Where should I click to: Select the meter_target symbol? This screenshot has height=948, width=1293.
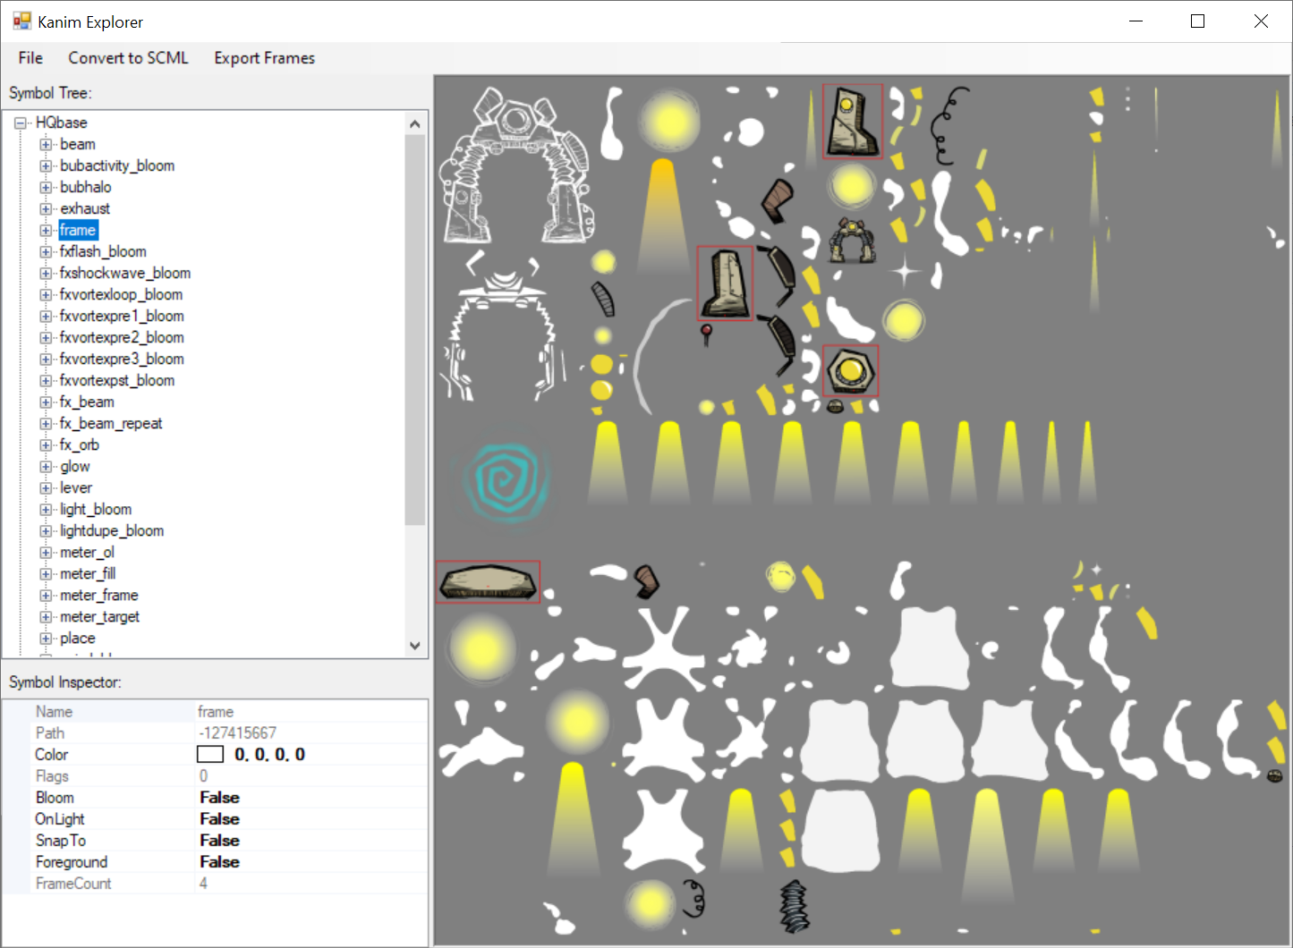[x=99, y=616]
